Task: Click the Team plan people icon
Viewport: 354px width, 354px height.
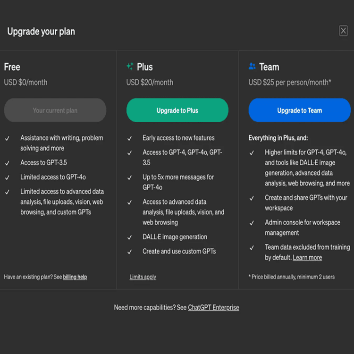Action: click(x=252, y=67)
